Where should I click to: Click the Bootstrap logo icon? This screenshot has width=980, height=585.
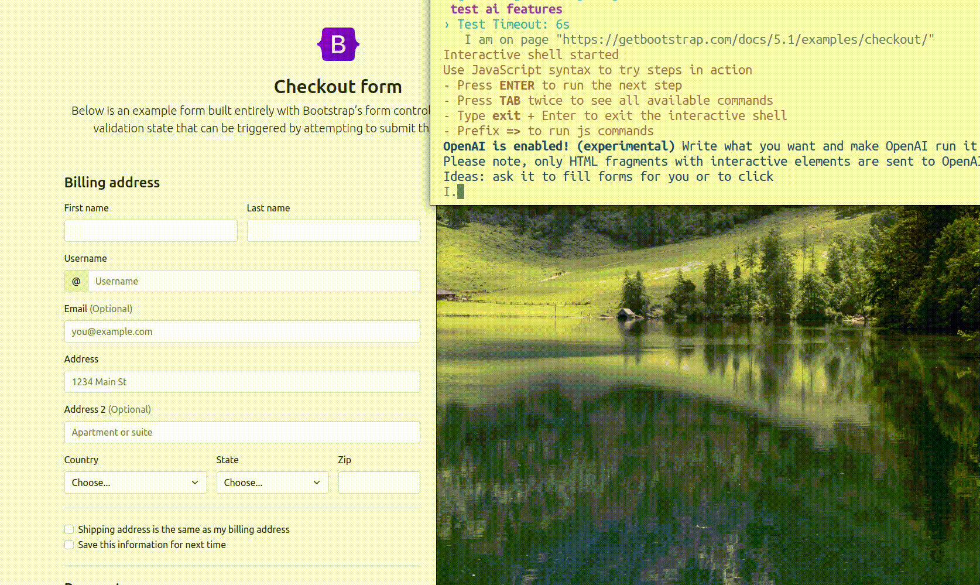(338, 45)
